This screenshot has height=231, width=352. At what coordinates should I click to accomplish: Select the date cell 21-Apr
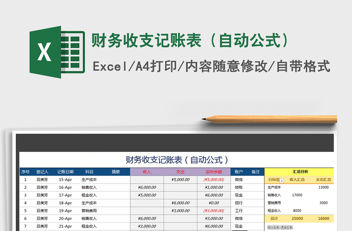pos(65,226)
